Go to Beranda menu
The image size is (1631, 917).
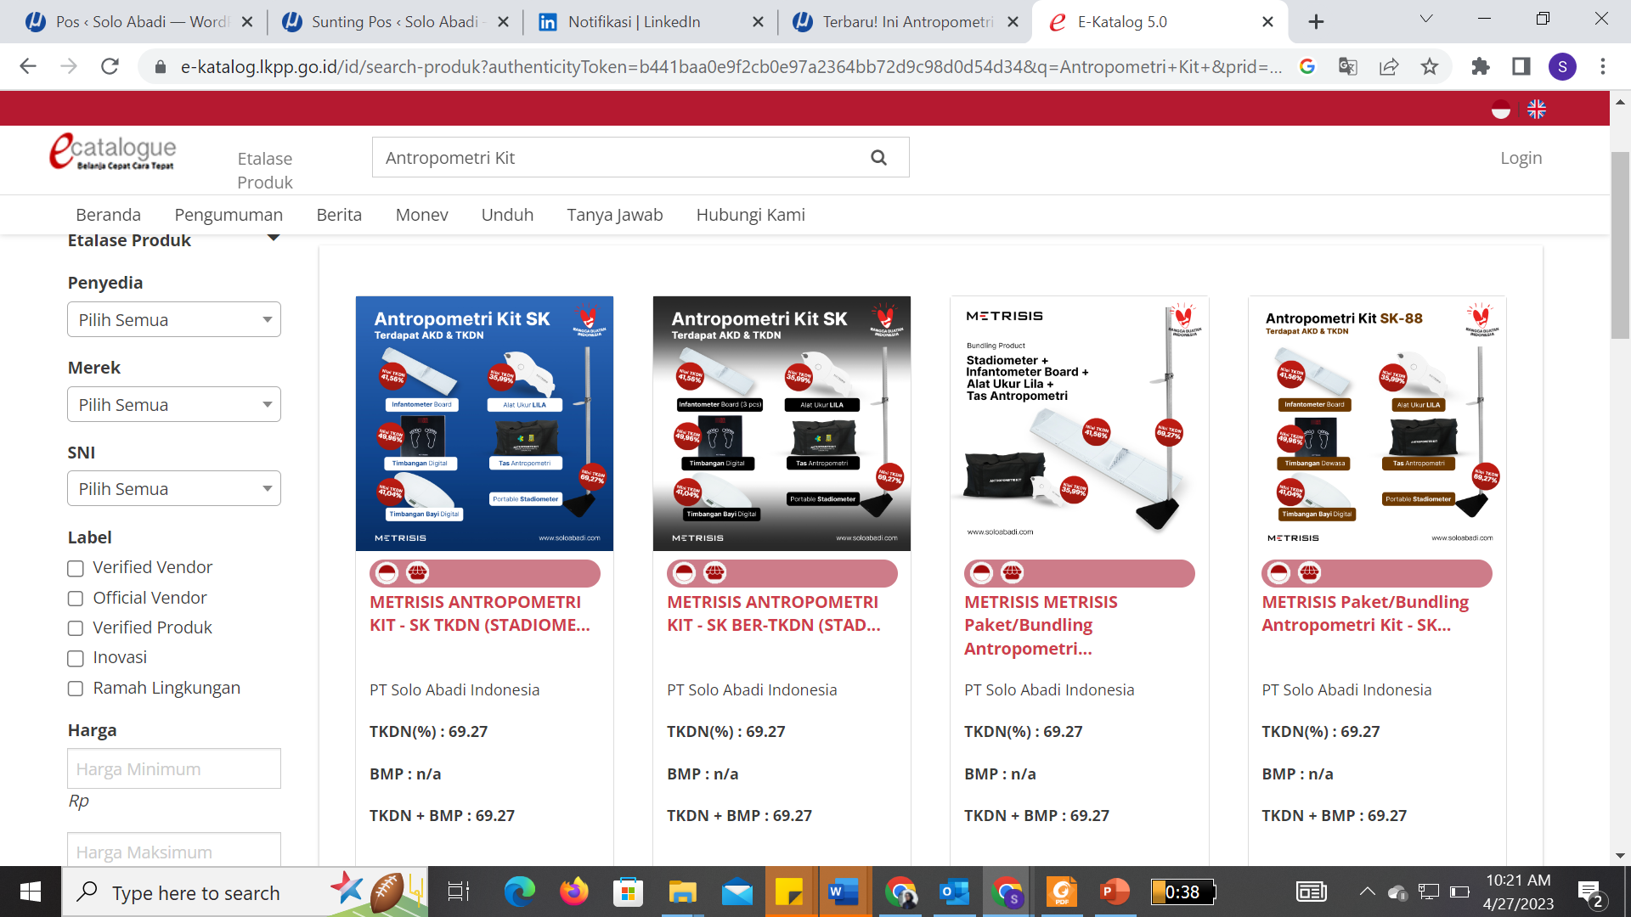click(108, 215)
